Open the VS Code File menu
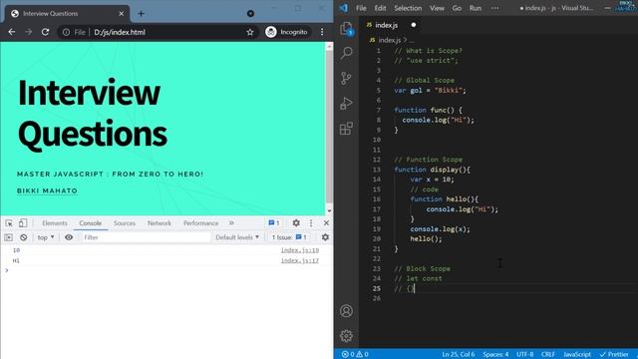The image size is (638, 359). 361,8
